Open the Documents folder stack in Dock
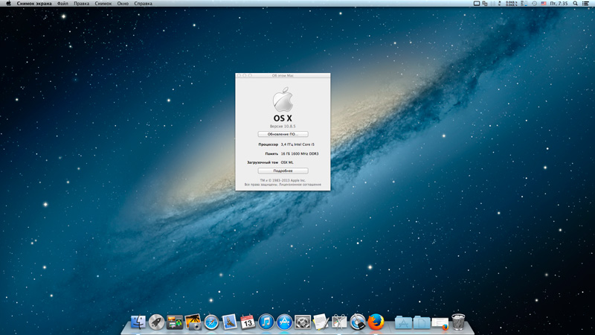 pyautogui.click(x=422, y=322)
